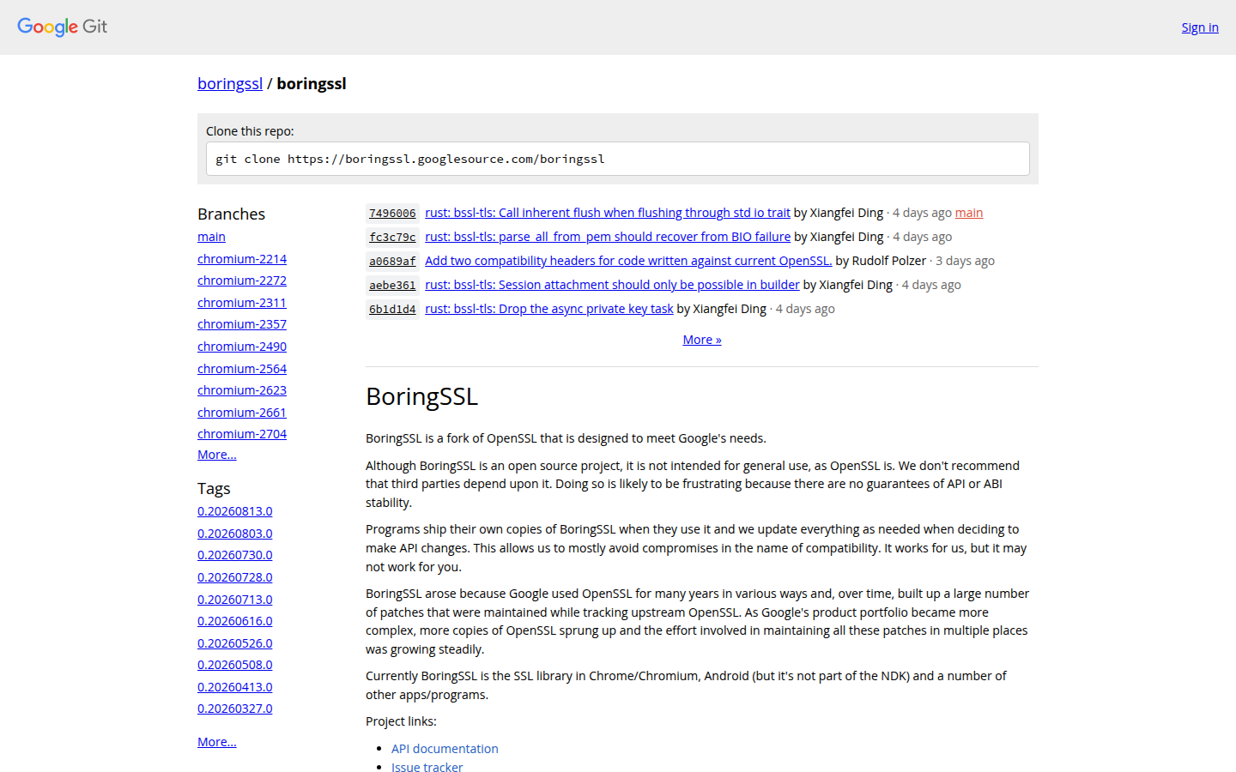Open commit dropping async private key task
Viewport: 1236px width, 772px height.
pyautogui.click(x=549, y=309)
